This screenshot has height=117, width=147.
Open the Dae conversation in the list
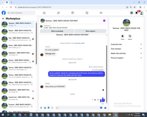(x=18, y=39)
